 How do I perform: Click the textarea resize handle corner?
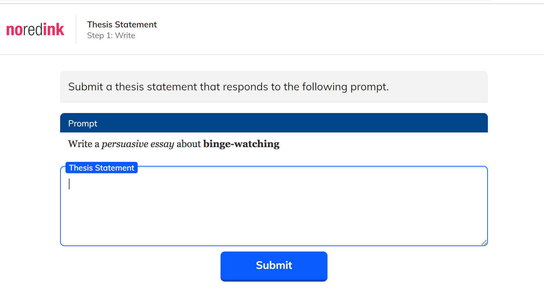[484, 242]
